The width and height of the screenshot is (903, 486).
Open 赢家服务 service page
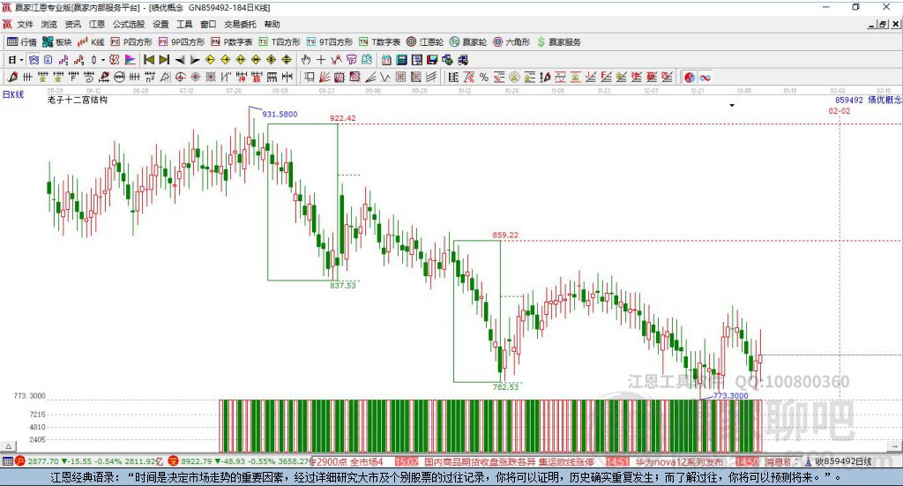point(558,42)
